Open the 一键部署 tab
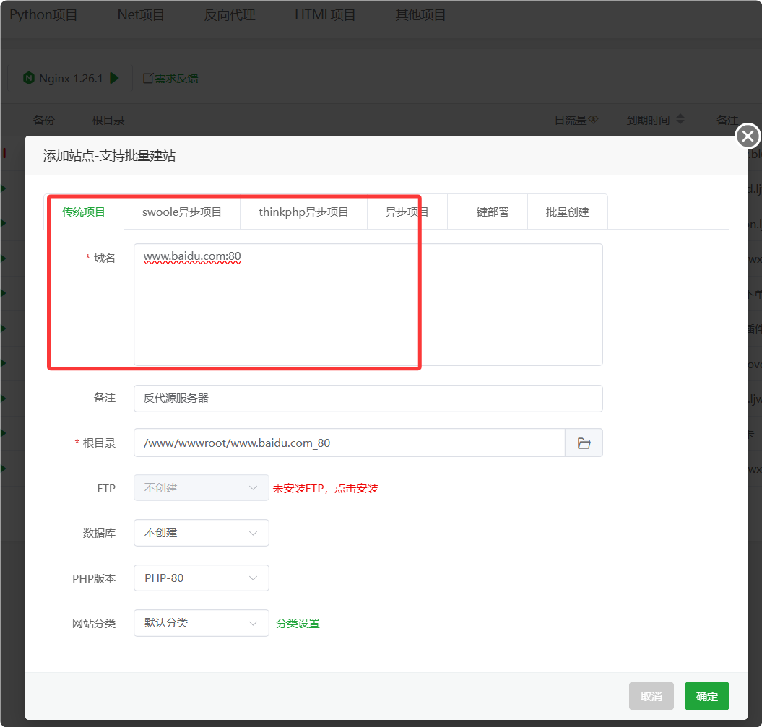 click(487, 212)
